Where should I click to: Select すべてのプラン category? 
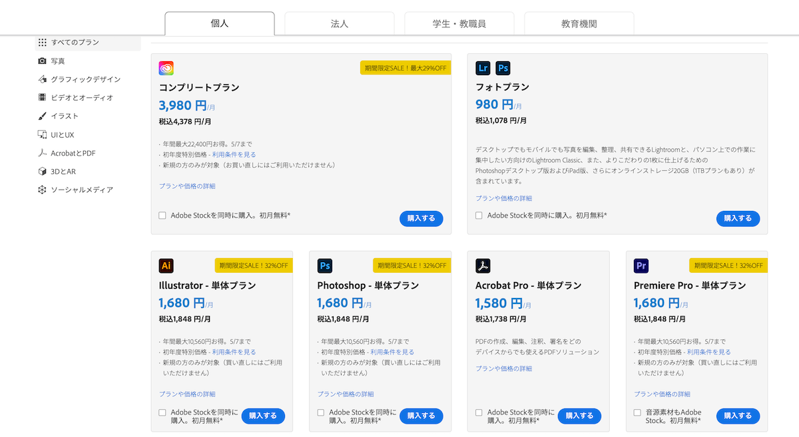(88, 43)
